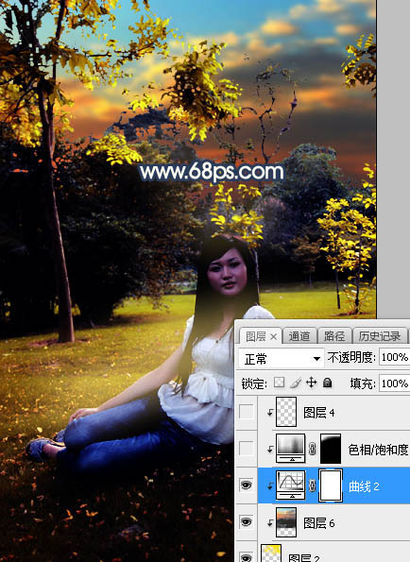The width and height of the screenshot is (410, 562).
Task: Switch to the 通道 tab
Action: pyautogui.click(x=299, y=336)
